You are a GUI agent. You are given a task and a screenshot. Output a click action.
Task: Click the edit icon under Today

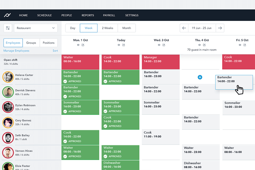pyautogui.click(x=124, y=45)
